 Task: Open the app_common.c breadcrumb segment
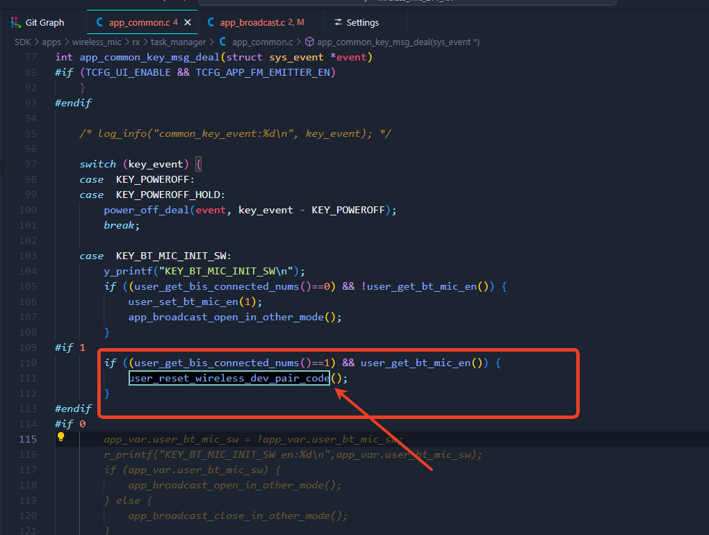pyautogui.click(x=263, y=42)
